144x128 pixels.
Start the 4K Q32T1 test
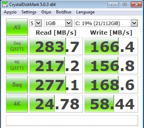(17, 65)
